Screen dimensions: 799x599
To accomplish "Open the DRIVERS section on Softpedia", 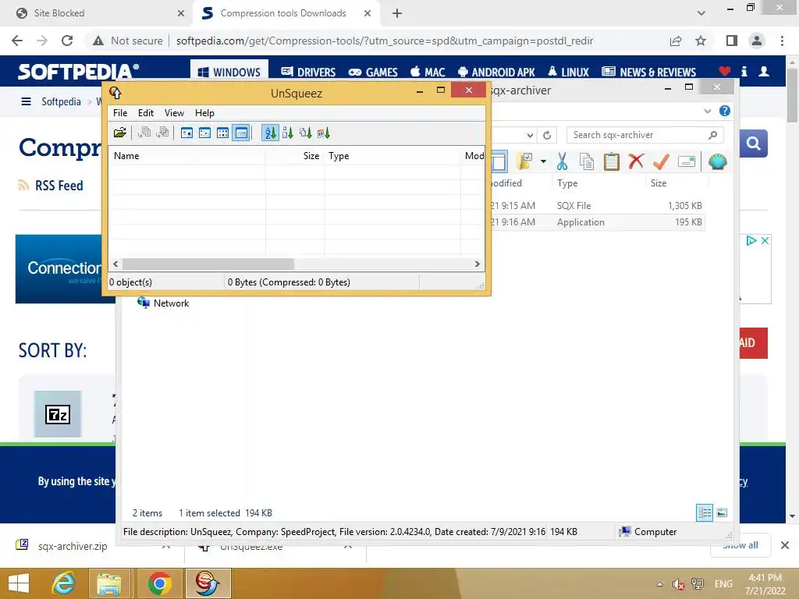I will click(x=308, y=72).
